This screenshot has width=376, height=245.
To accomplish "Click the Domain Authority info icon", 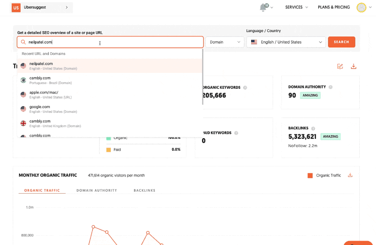I will 331,87.
